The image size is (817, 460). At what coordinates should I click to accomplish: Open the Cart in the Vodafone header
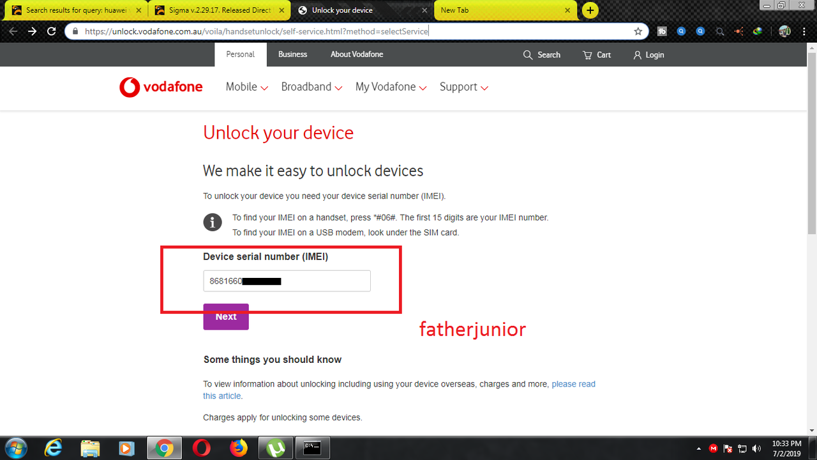pyautogui.click(x=597, y=55)
